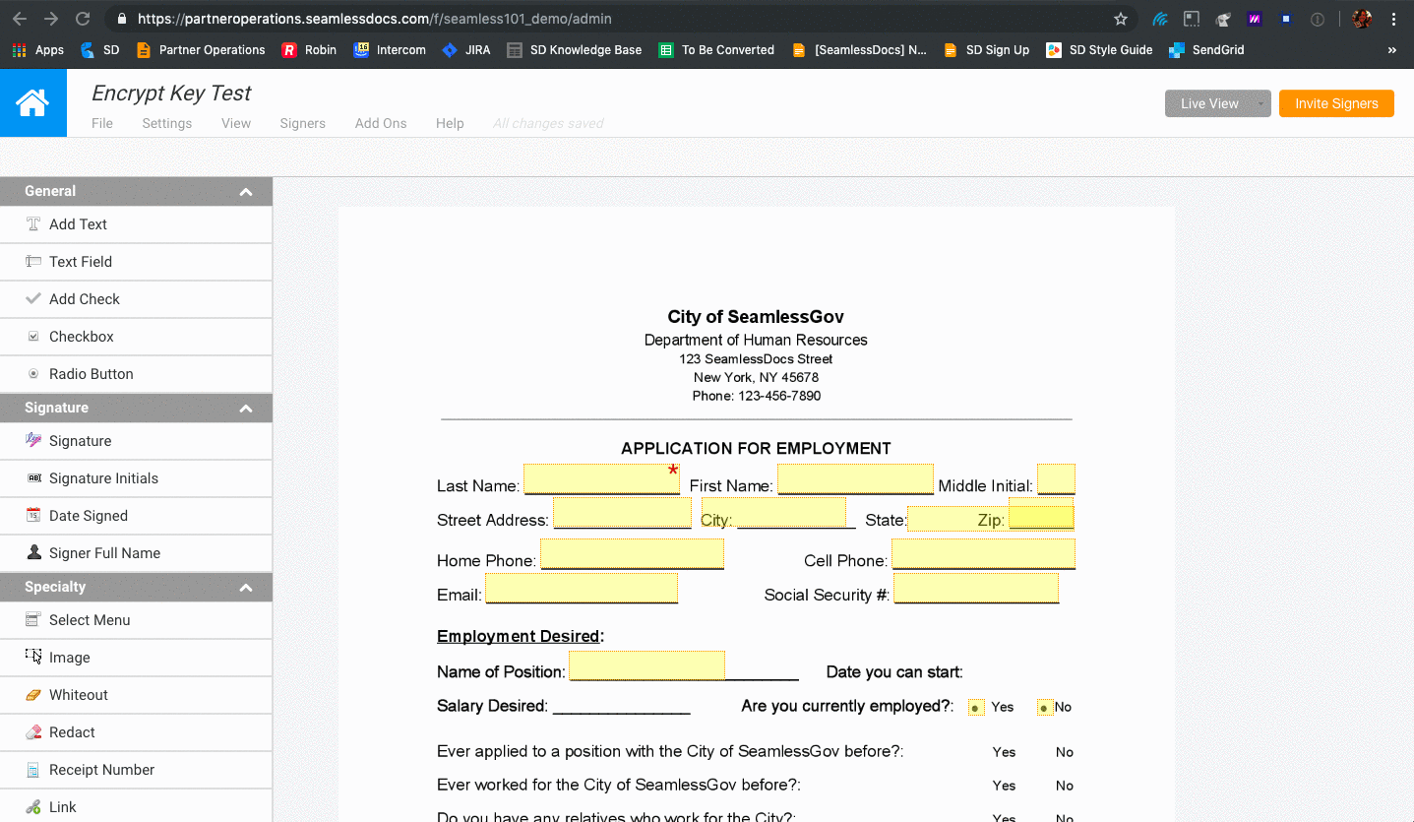Insert a Radio Button element
Image resolution: width=1414 pixels, height=822 pixels.
92,374
